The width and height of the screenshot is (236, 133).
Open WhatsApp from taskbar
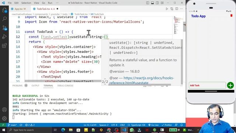tap(132, 130)
